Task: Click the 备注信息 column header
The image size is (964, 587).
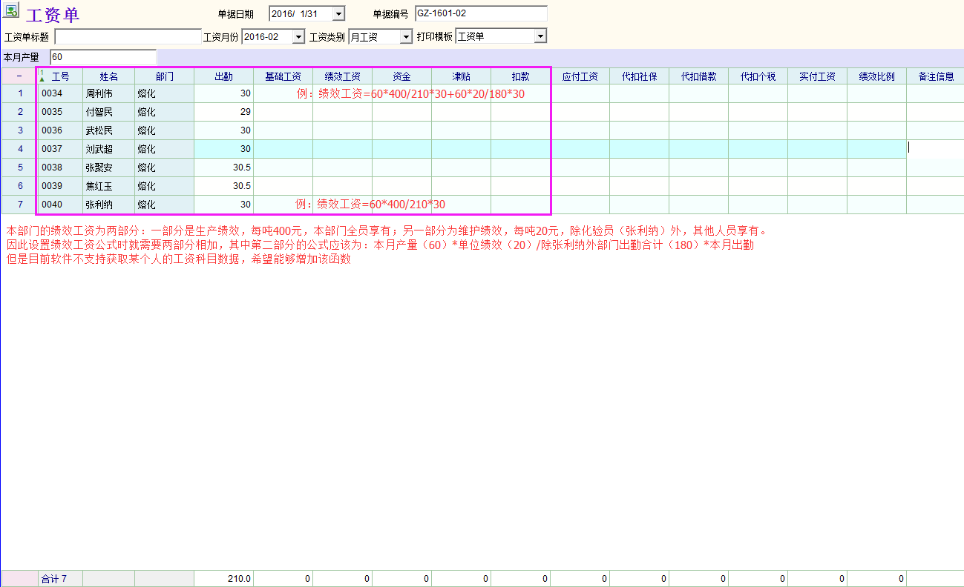Action: (x=935, y=76)
